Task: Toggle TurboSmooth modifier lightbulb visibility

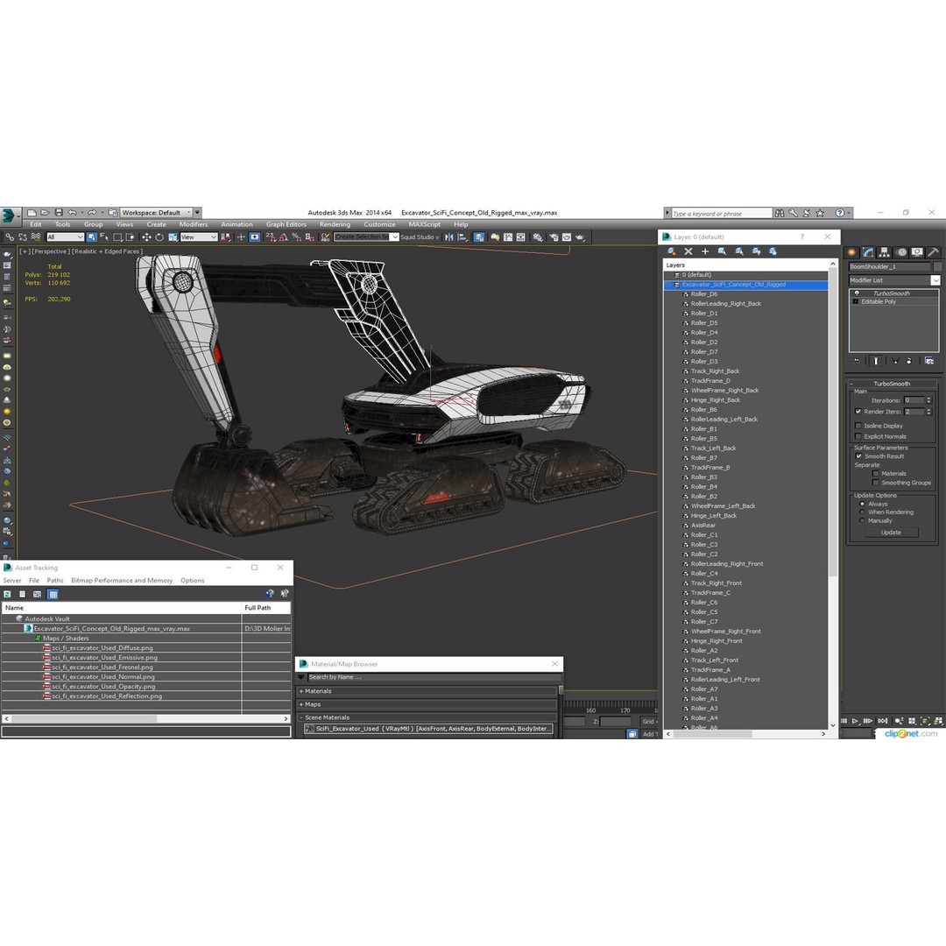Action: pos(856,293)
